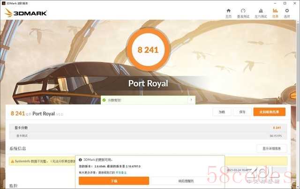Click the show details (显示详细信息) button
This screenshot has height=189, width=300.
point(271,149)
